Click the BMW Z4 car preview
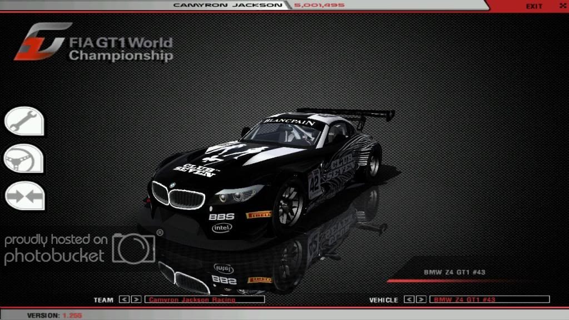Image resolution: width=569 pixels, height=320 pixels. (x=269, y=174)
